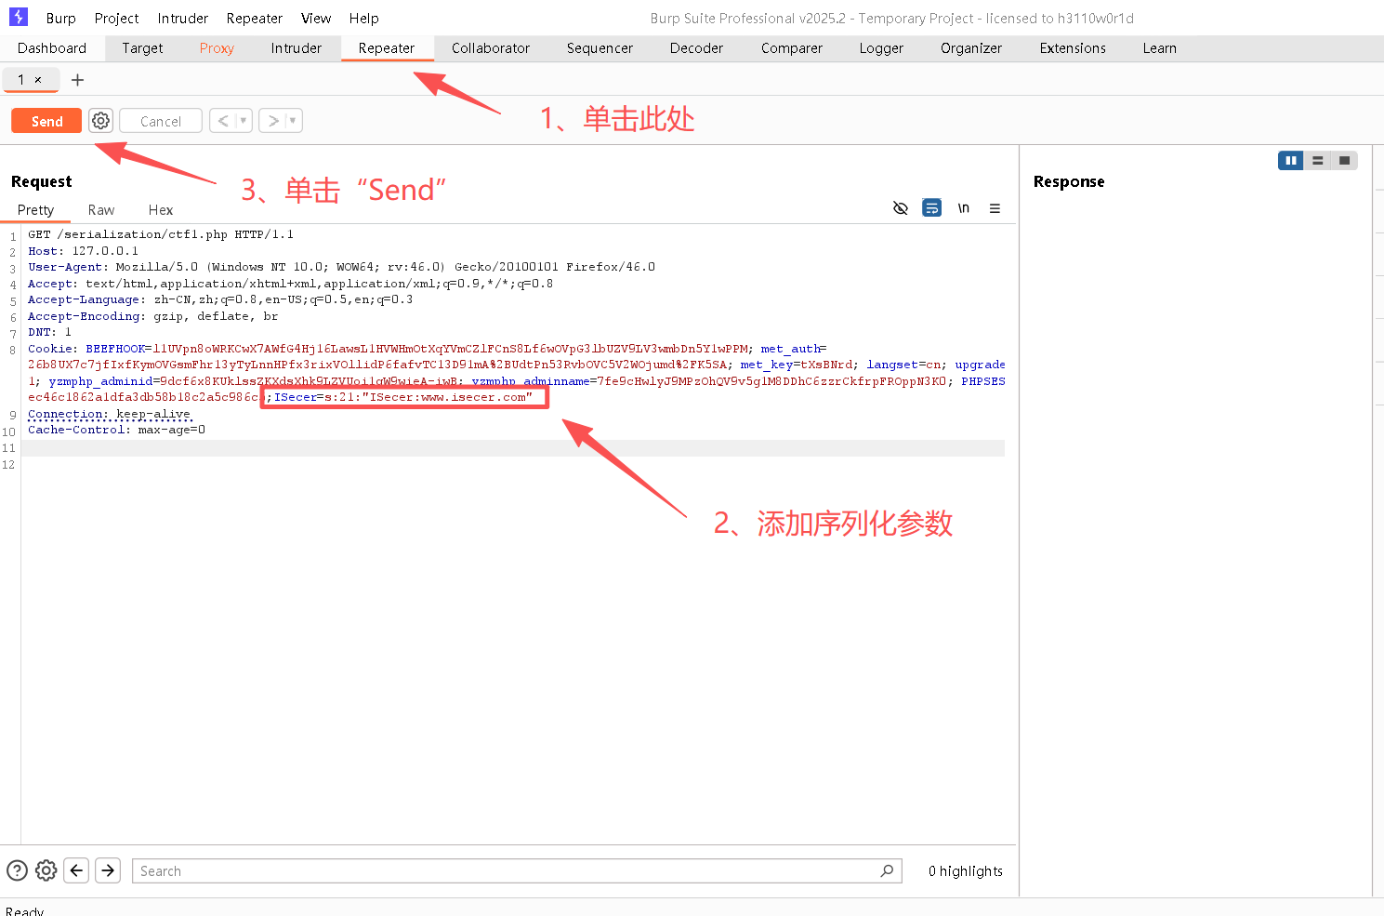Open the Burp menu
The height and width of the screenshot is (916, 1384).
point(60,18)
